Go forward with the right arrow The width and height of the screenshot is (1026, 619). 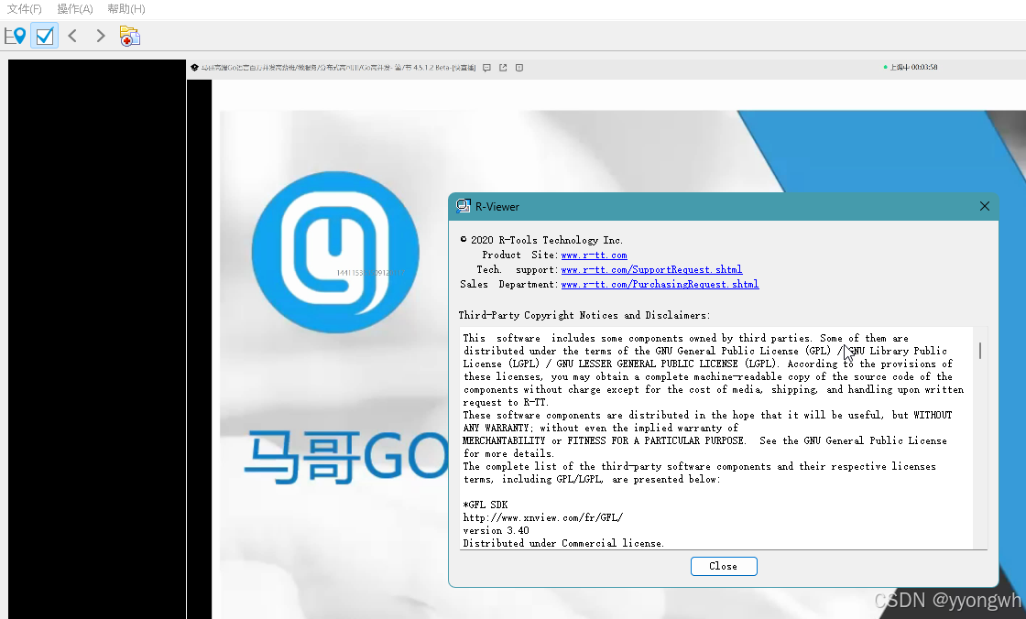click(x=100, y=36)
